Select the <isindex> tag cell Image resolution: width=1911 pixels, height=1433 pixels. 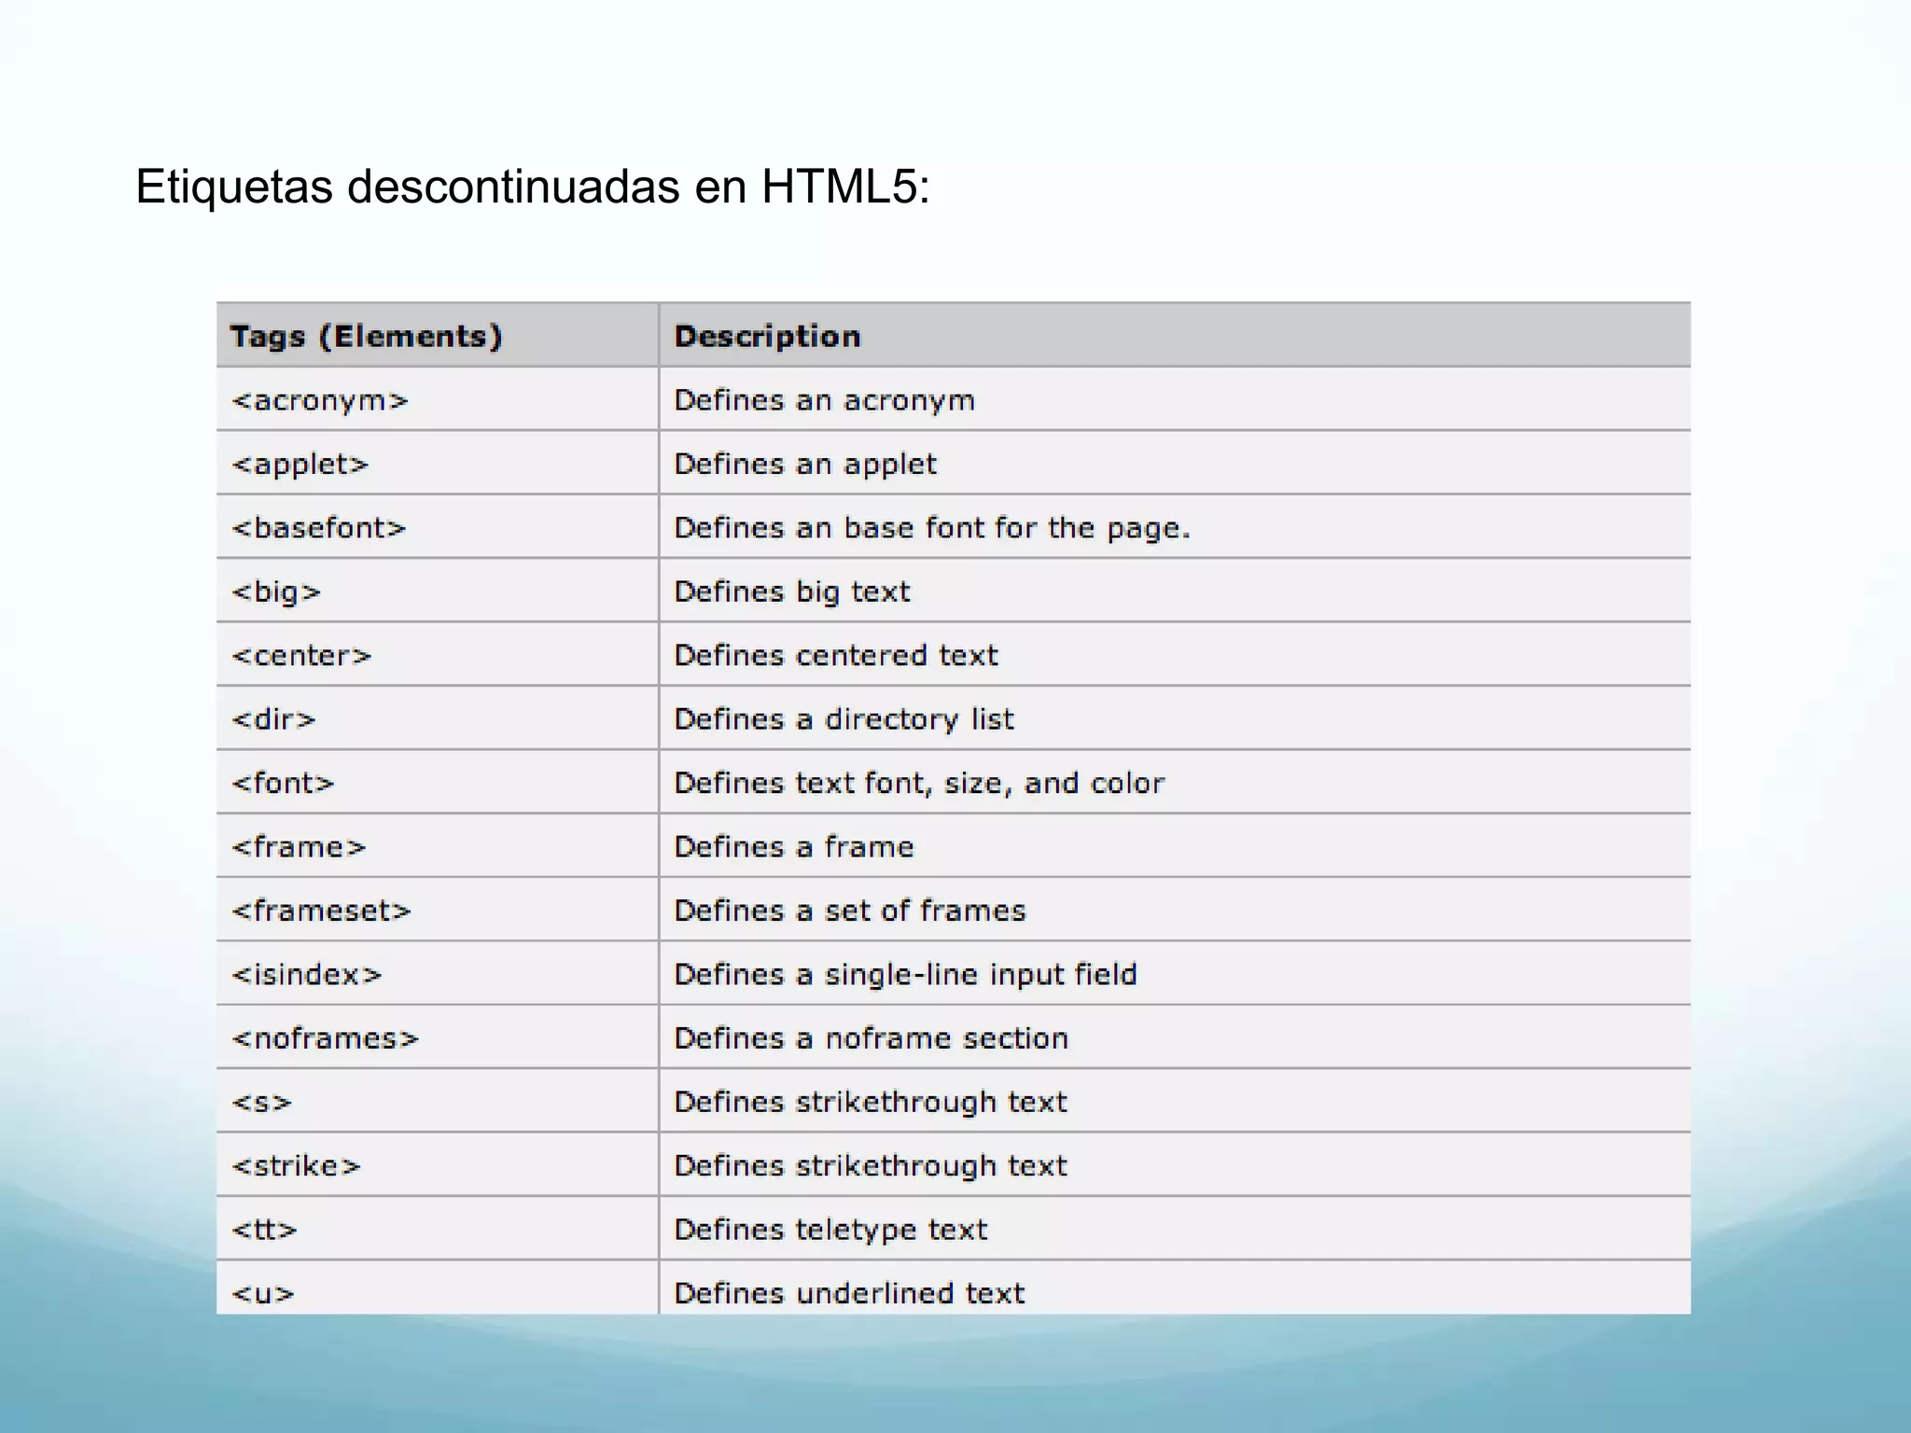307,975
